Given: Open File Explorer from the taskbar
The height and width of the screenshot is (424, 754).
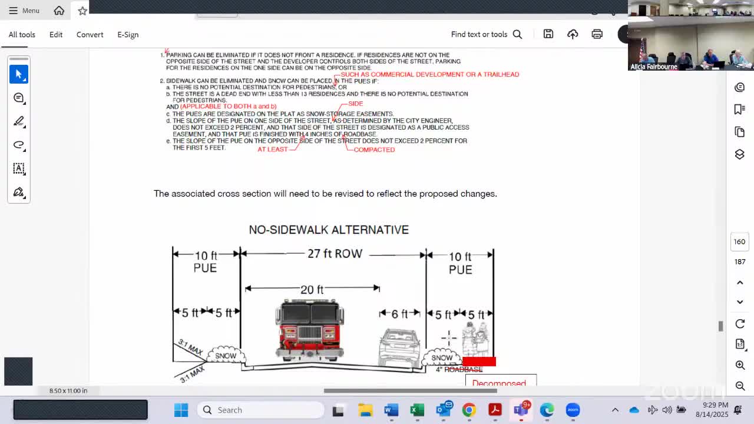Looking at the screenshot, I should 365,410.
